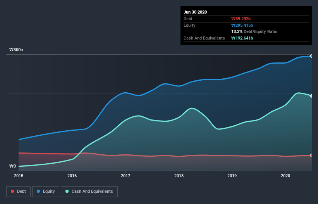Toggle the Debt legend button
Screen dimensions: 318x204
(18, 192)
